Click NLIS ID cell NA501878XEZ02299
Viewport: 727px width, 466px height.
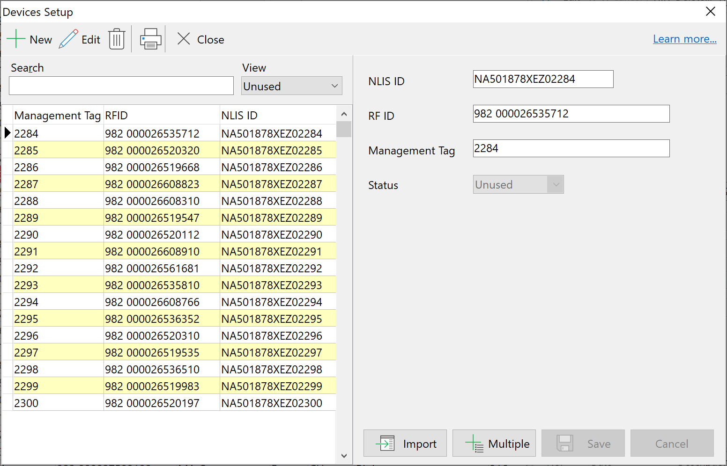point(278,386)
